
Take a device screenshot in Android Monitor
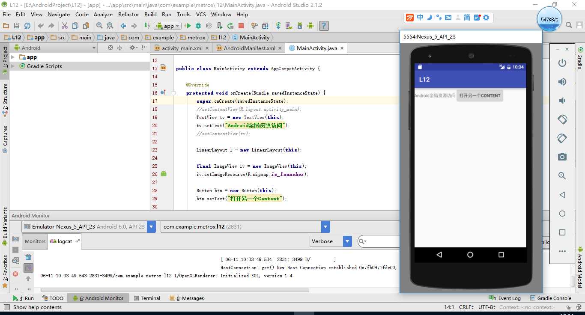[15, 239]
